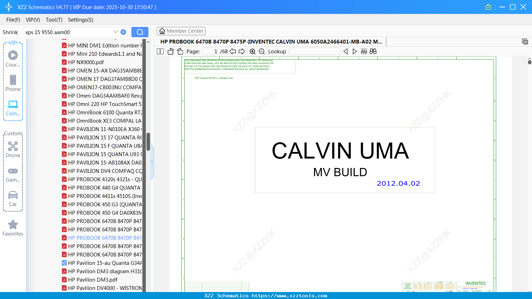532x299 pixels.
Task: Visit the xzztools.com link in footer
Action: (289, 296)
